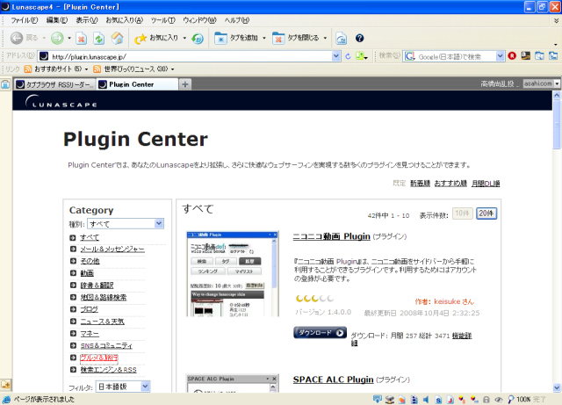Open the address bar URL dropdown
Screen dimensions: 562x405
pos(335,56)
